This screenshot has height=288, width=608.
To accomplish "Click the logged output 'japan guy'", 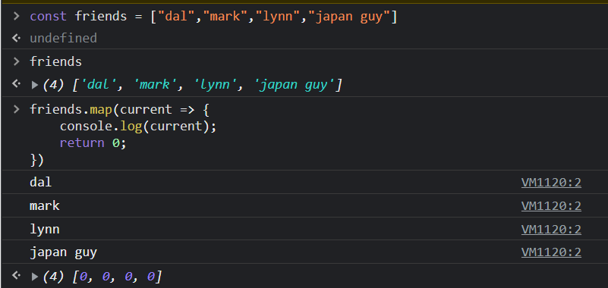I will (x=63, y=253).
